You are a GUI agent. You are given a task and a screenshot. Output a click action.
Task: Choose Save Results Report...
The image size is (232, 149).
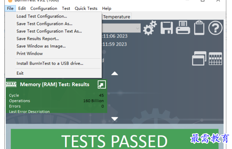[x=53, y=39]
